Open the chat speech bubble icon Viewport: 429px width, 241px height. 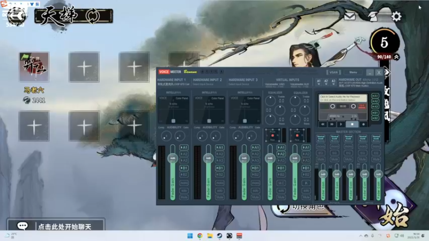(23, 225)
